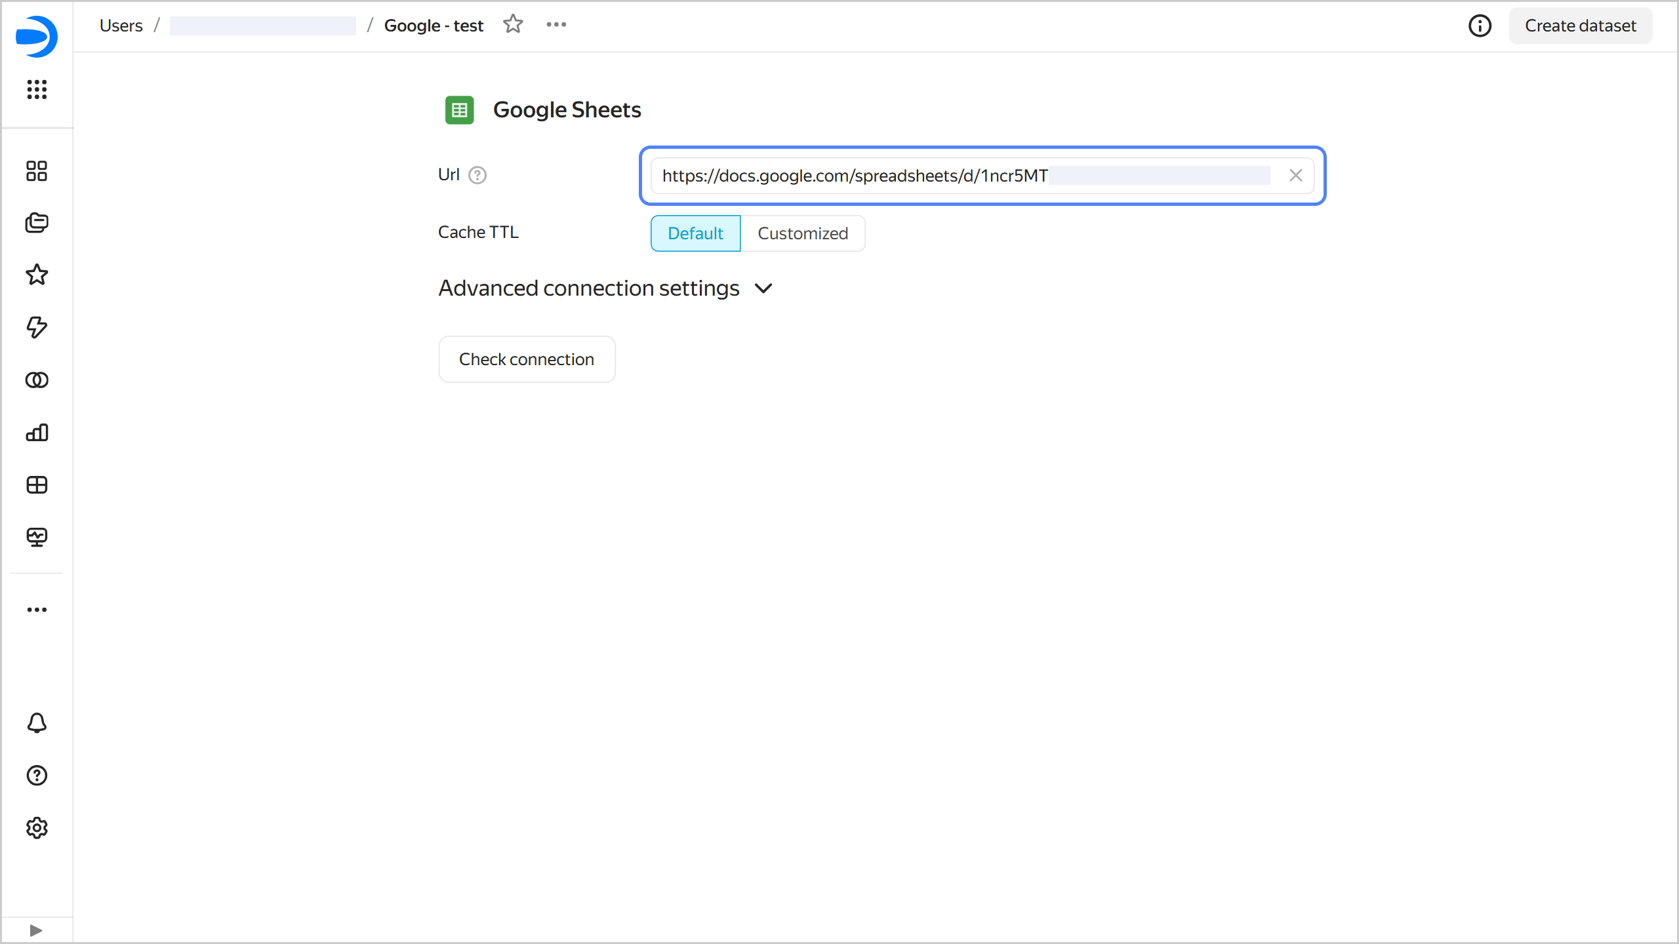Open notifications bell

[x=37, y=723]
